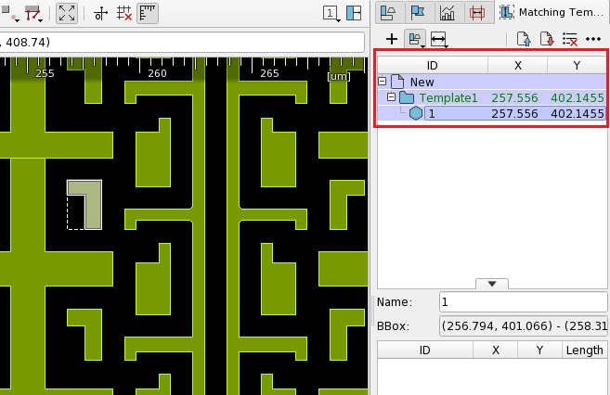Select the Matching Templates tab
This screenshot has width=610, height=395.
(x=552, y=12)
